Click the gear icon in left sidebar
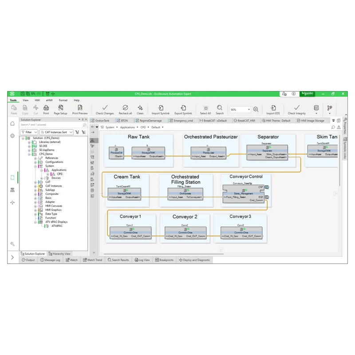Screen dimensions: 355x355 pos(12,136)
